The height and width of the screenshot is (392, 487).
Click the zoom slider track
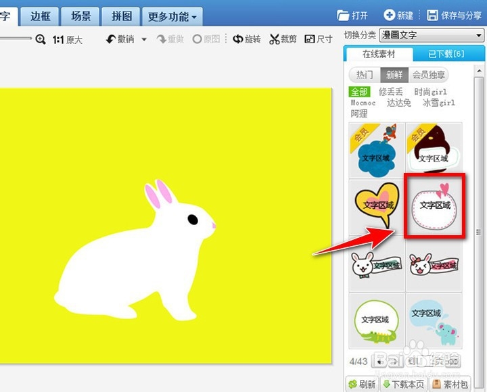coord(16,39)
